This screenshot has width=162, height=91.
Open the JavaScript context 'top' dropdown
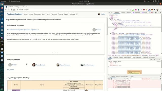119,79
